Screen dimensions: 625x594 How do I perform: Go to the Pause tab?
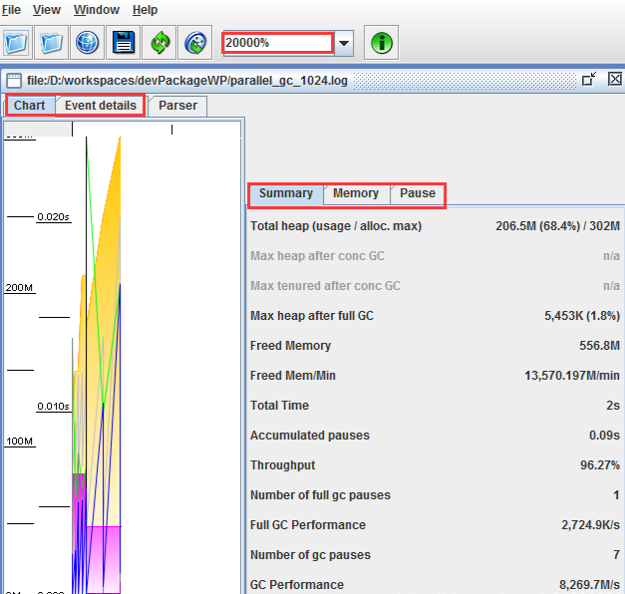(418, 193)
